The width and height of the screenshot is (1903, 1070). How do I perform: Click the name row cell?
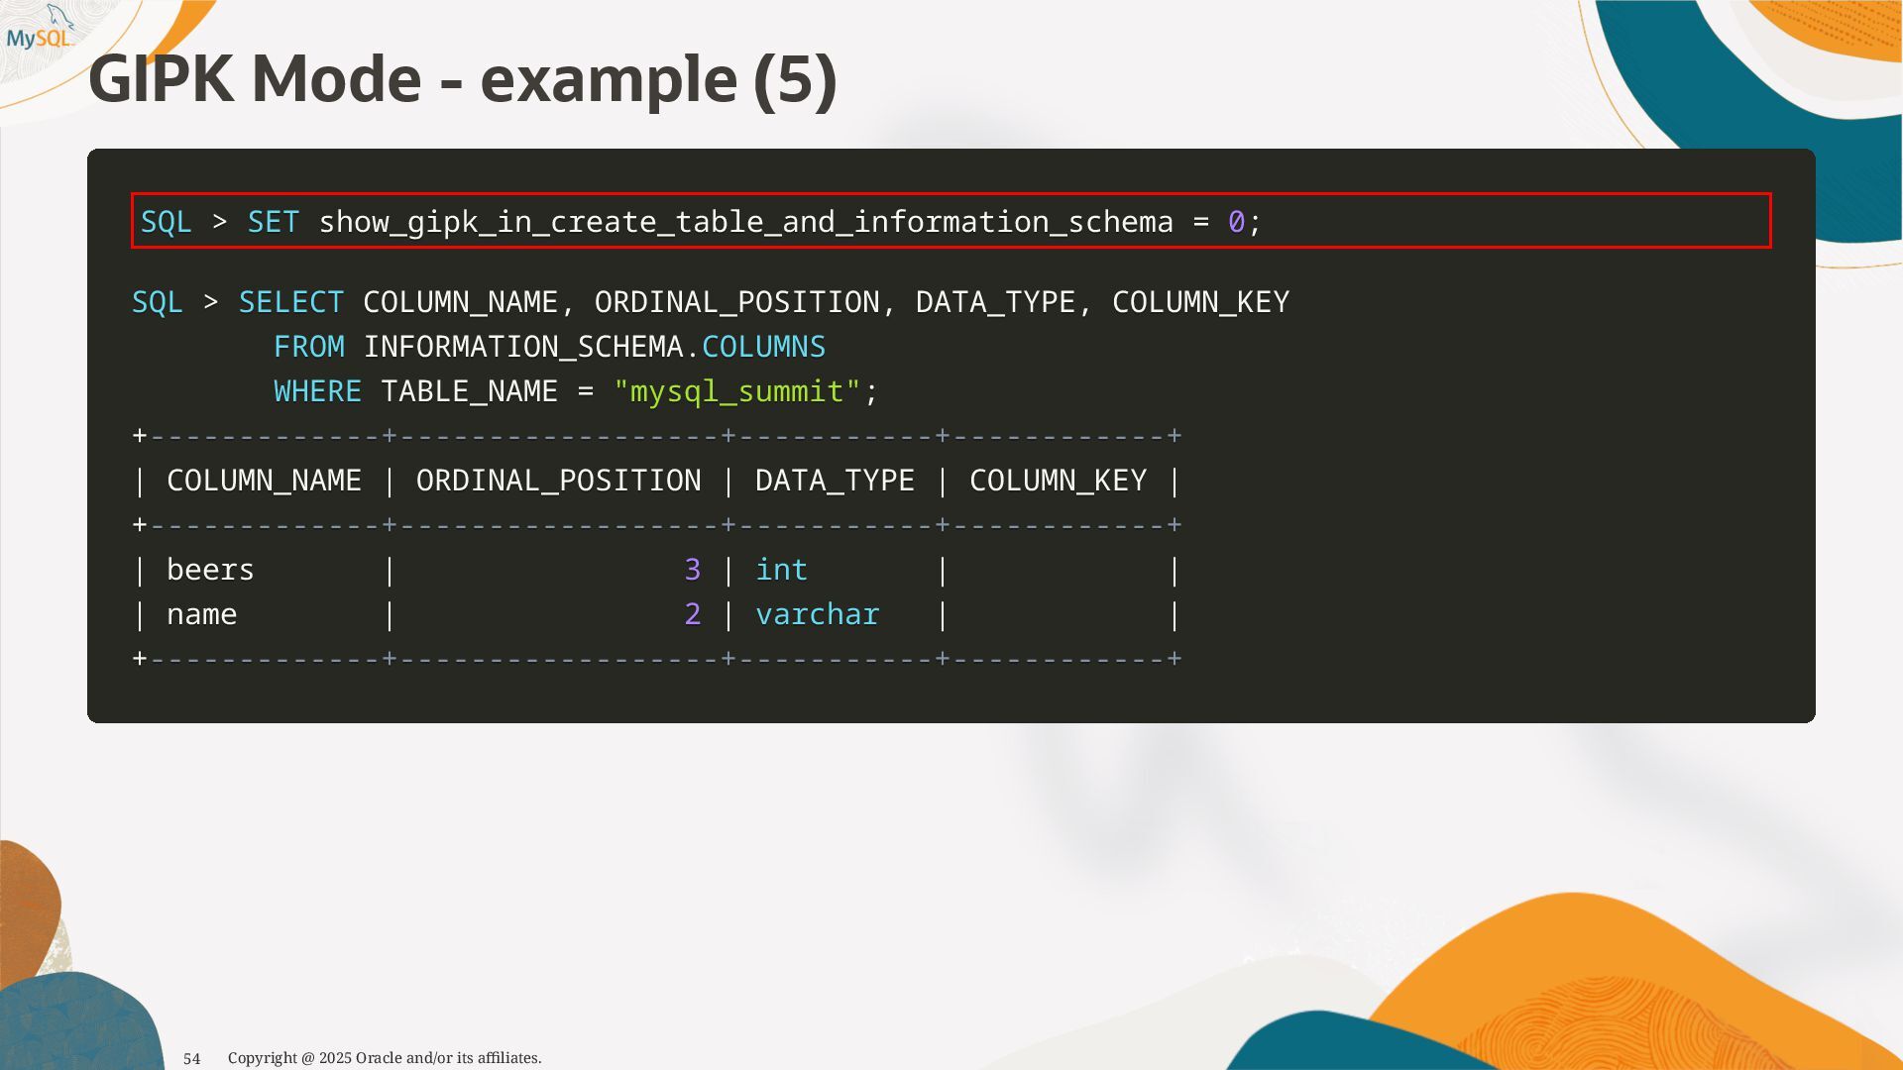201,614
